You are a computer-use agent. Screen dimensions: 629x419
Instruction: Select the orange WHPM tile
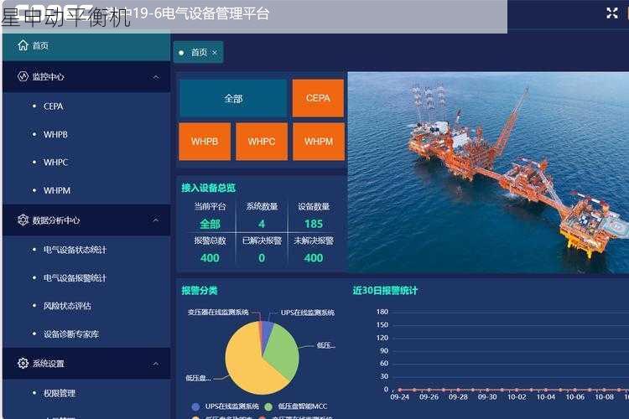coord(319,142)
